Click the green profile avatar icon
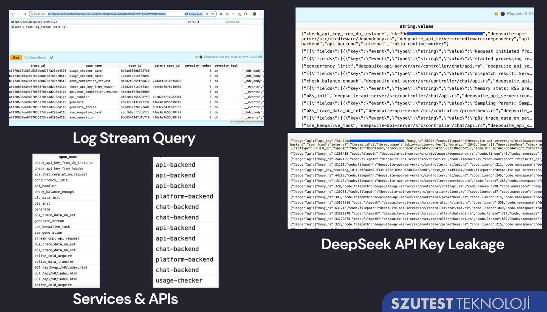Image resolution: width=547 pixels, height=312 pixels. tap(254, 14)
